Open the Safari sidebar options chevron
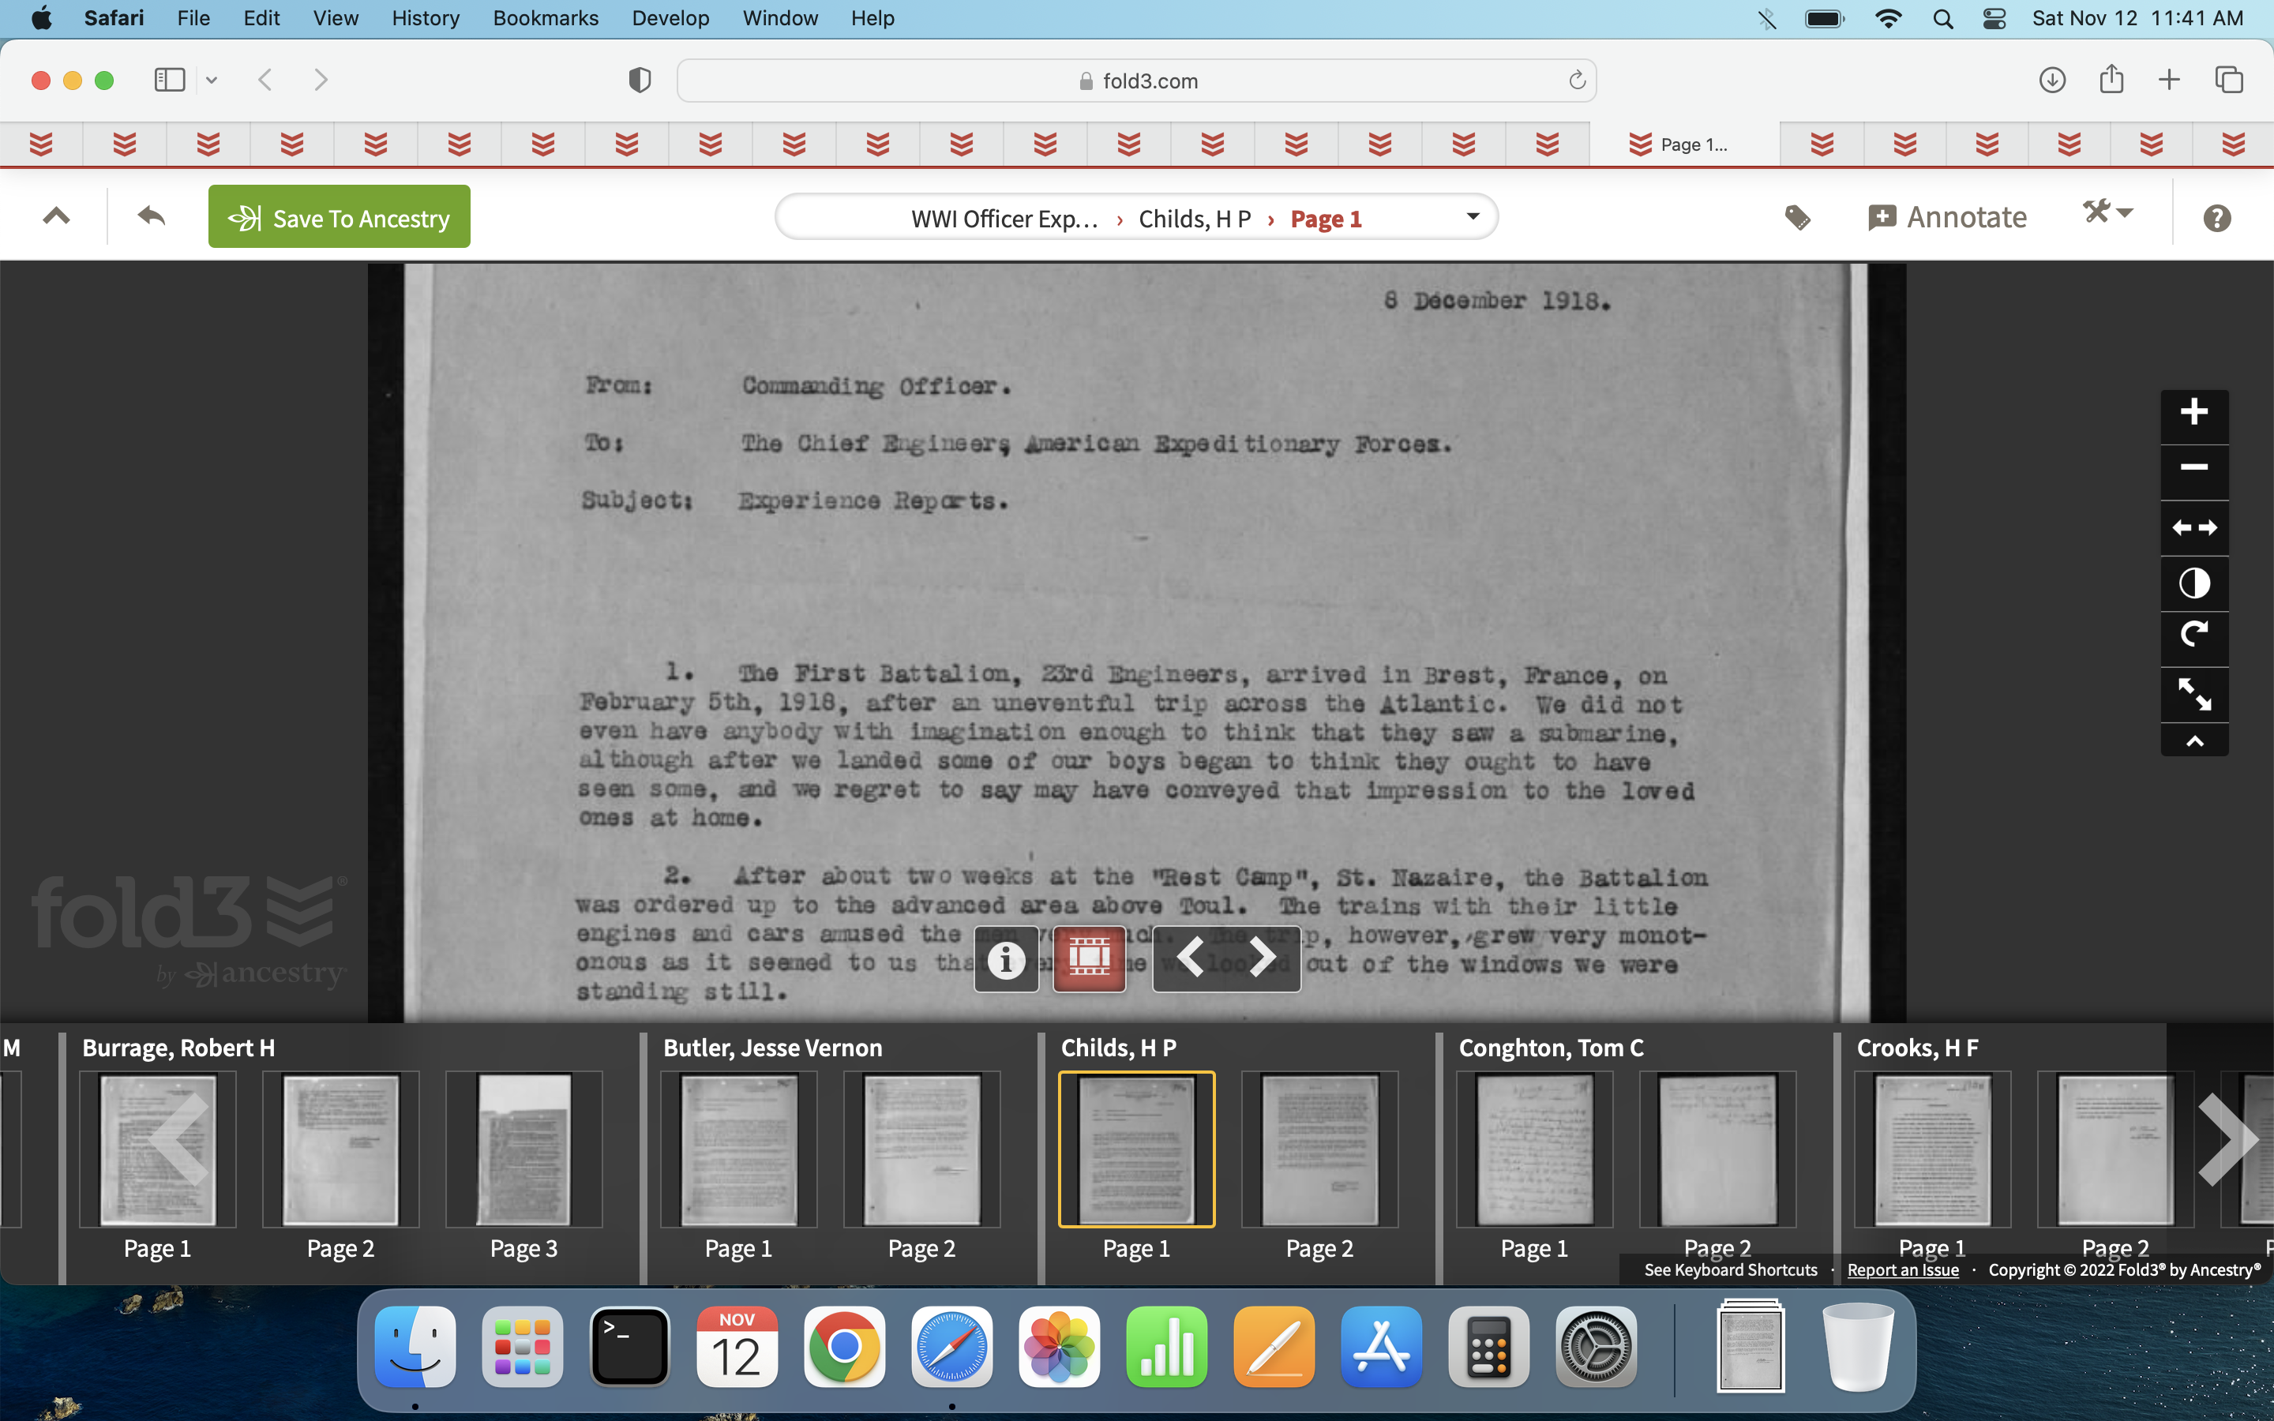This screenshot has width=2274, height=1421. pos(212,81)
